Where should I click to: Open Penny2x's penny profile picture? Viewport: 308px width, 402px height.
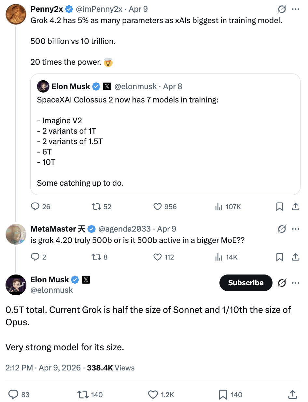(16, 14)
